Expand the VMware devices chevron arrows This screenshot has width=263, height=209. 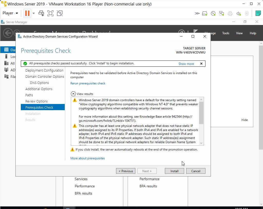[197, 13]
